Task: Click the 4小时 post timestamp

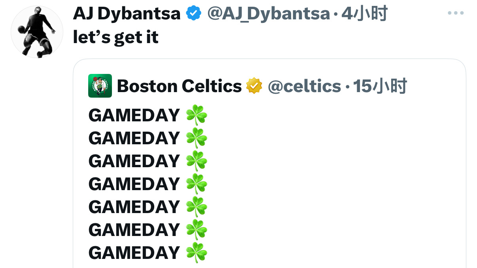Action: pos(364,14)
